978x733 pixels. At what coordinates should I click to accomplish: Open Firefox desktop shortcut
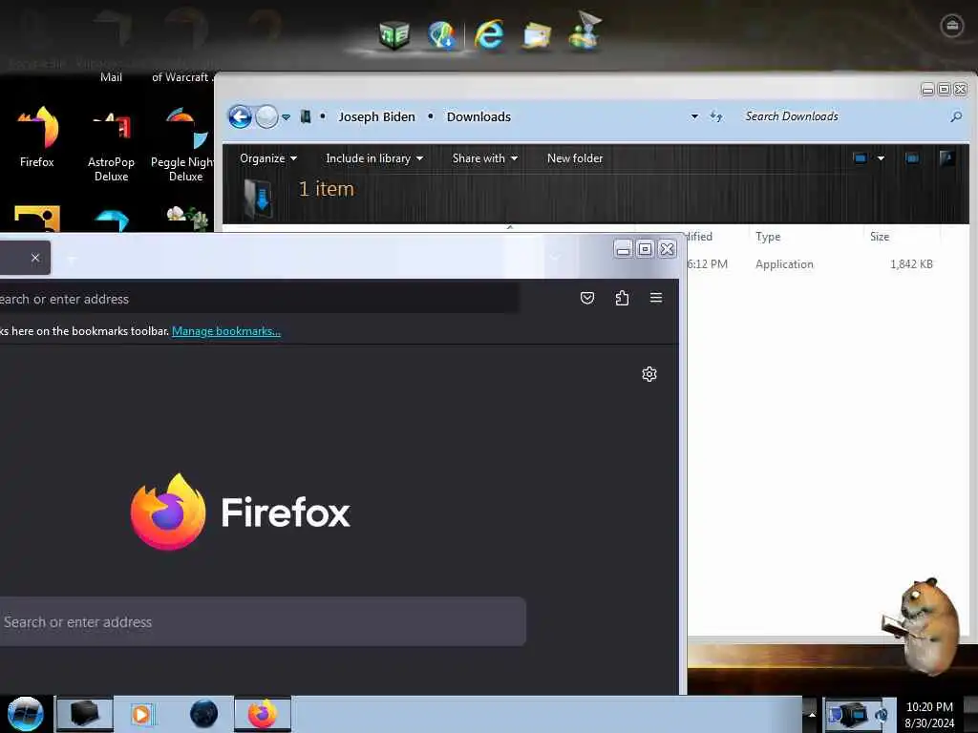coord(37,137)
